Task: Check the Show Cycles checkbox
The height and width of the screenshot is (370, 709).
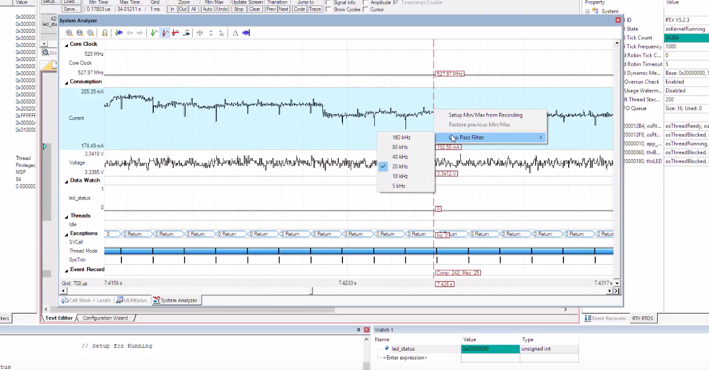Action: click(328, 9)
